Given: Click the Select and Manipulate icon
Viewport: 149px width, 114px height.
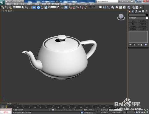Looking at the screenshot, I should (x=62, y=7).
